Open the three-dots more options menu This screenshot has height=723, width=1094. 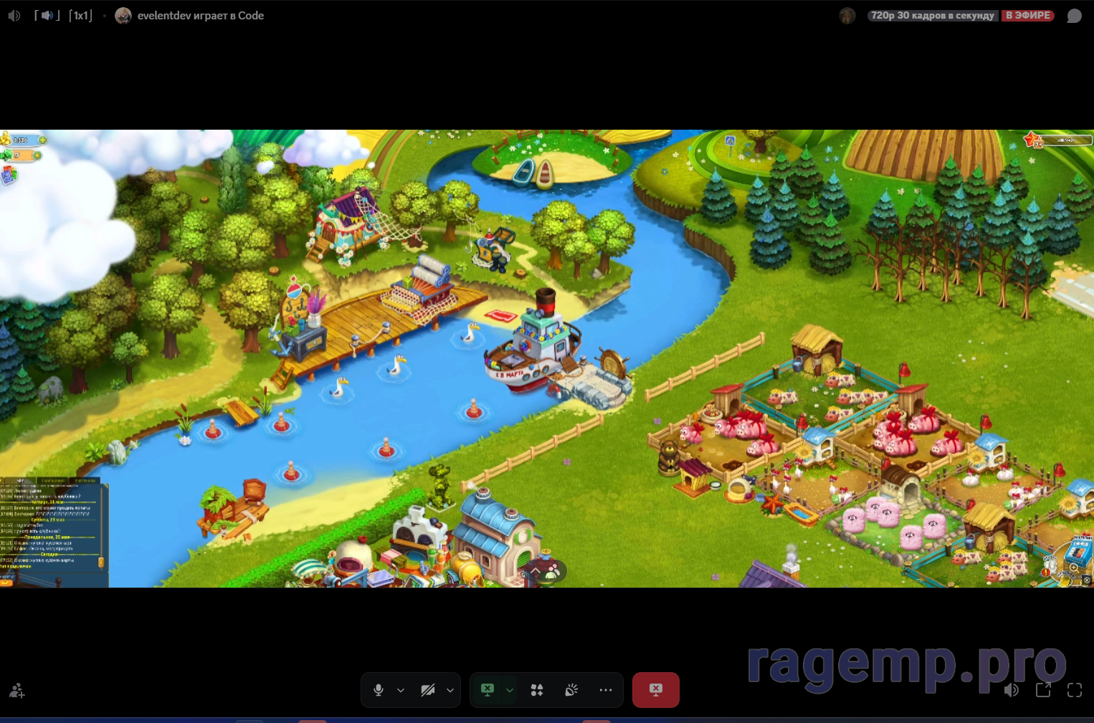click(606, 690)
